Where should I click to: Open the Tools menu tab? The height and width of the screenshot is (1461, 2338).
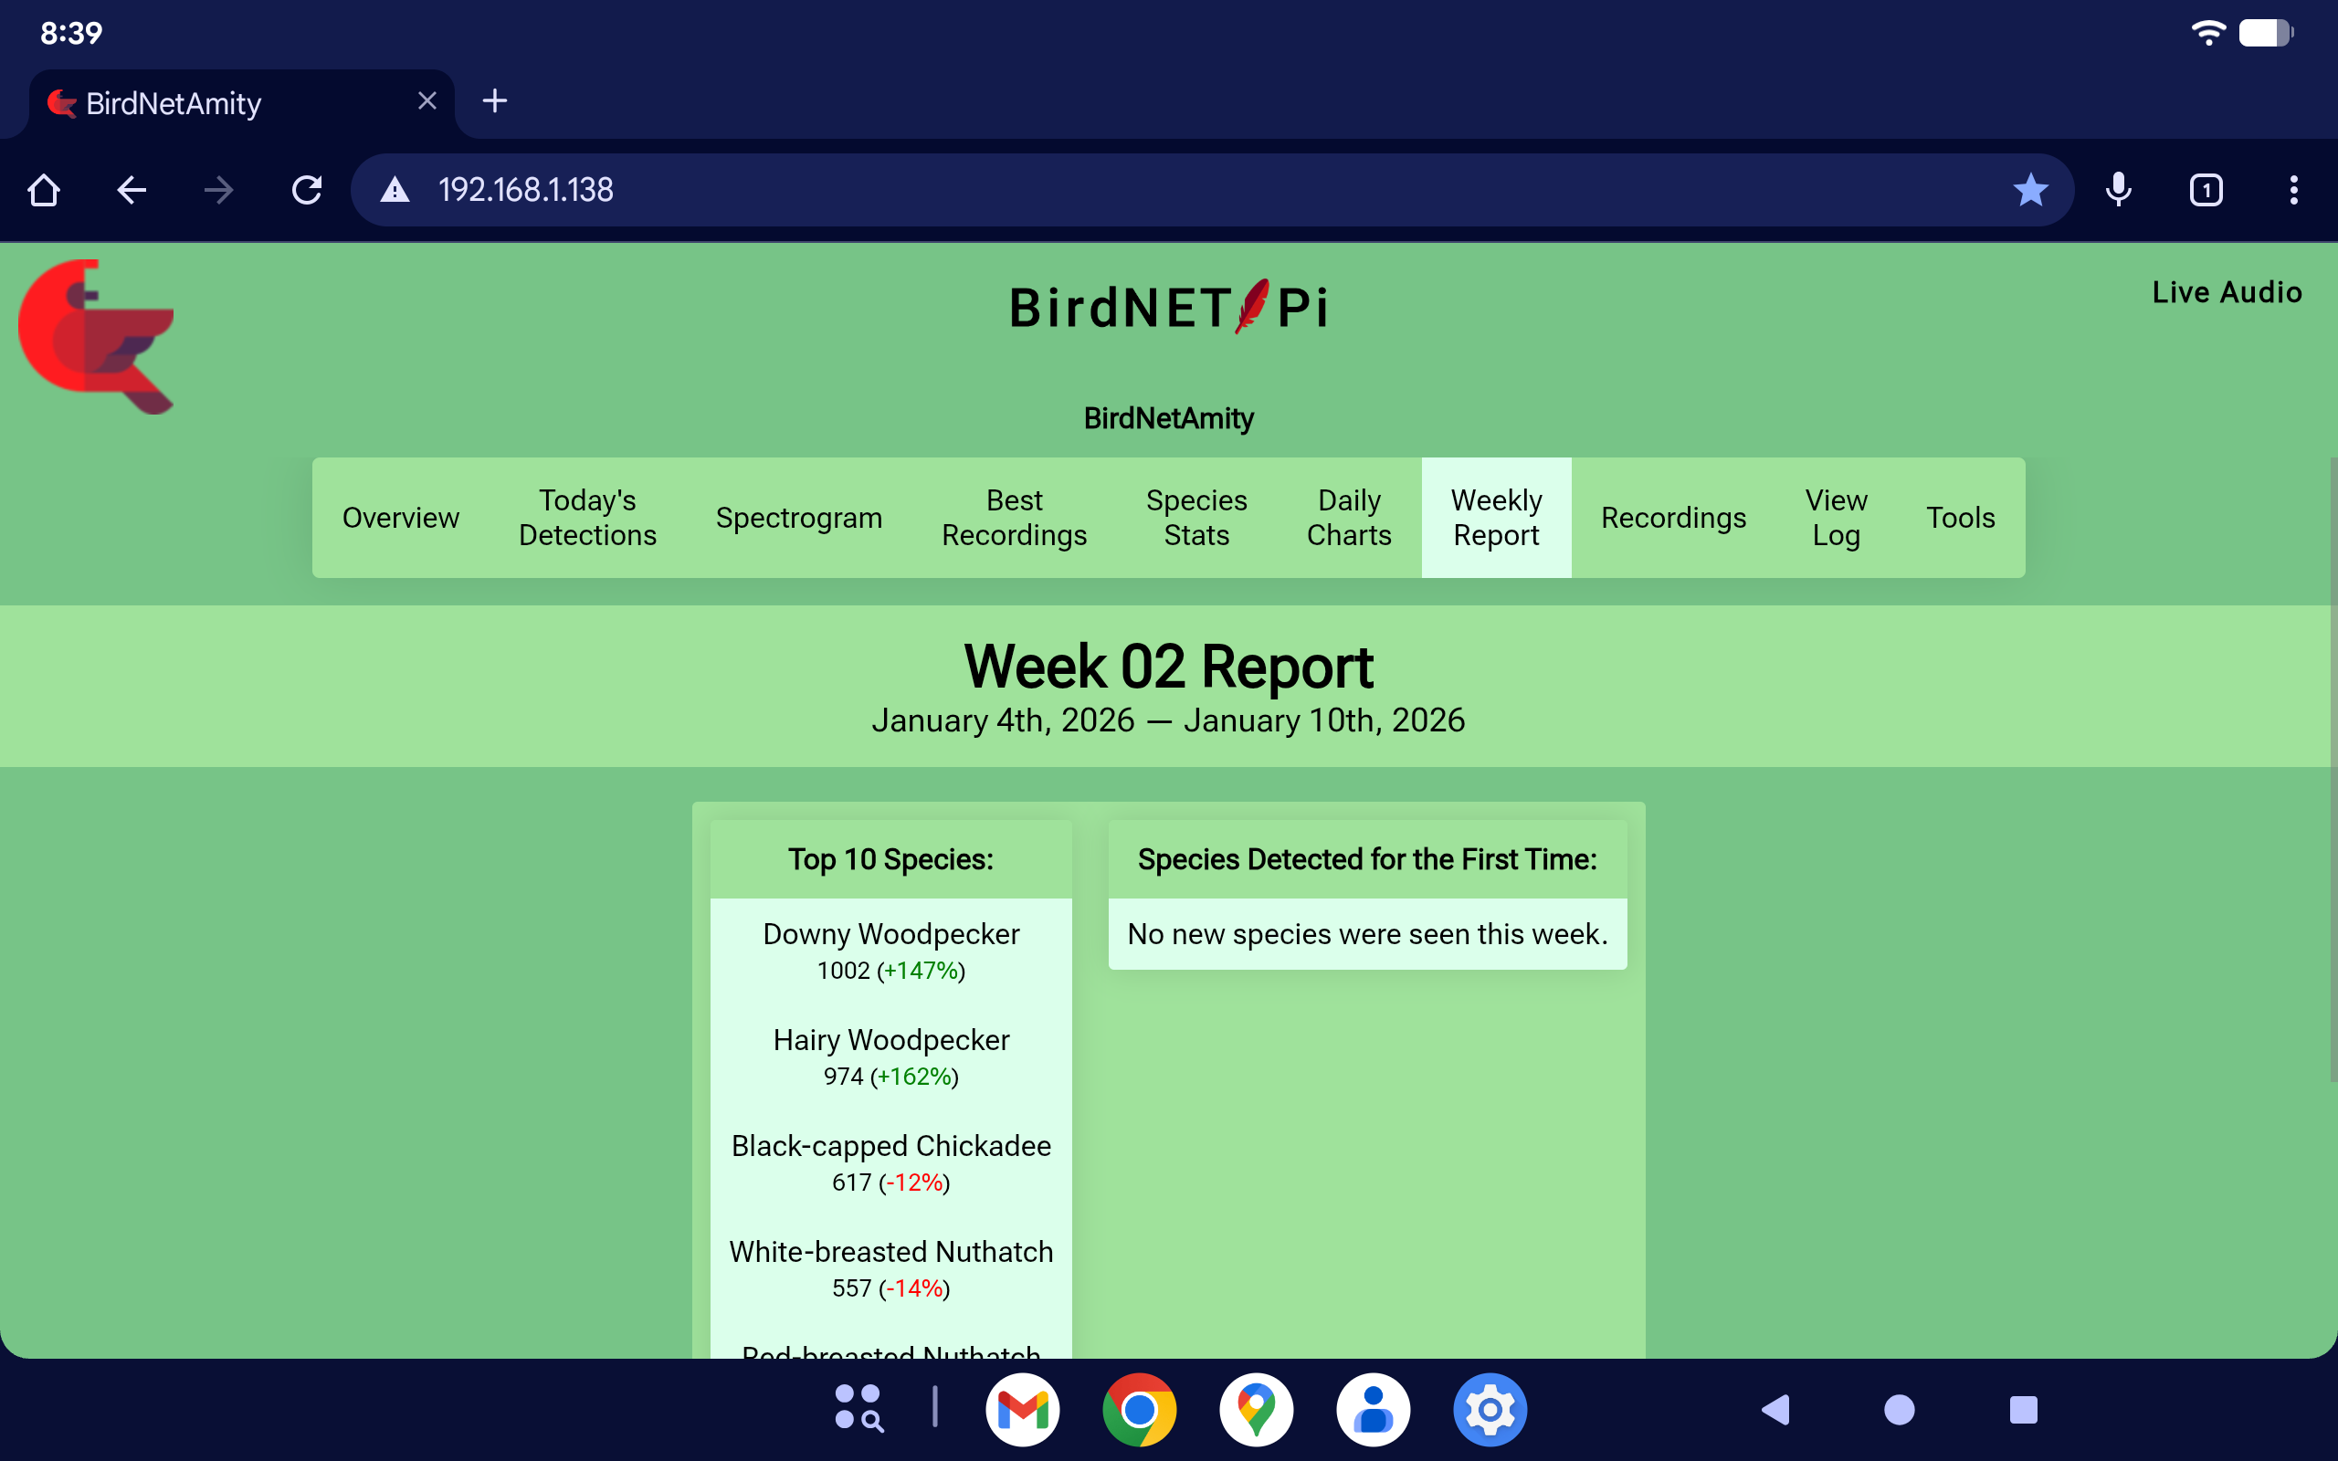click(1959, 518)
